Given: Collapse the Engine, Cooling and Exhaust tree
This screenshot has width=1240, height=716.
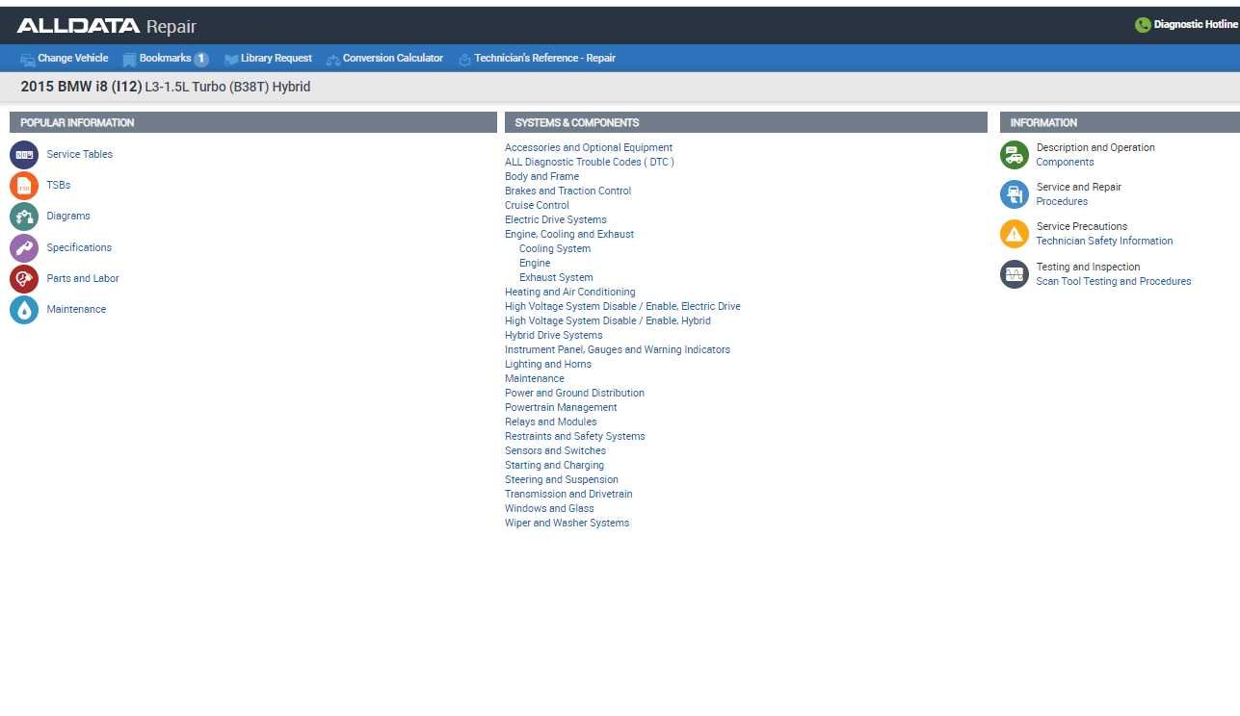Looking at the screenshot, I should pyautogui.click(x=568, y=234).
